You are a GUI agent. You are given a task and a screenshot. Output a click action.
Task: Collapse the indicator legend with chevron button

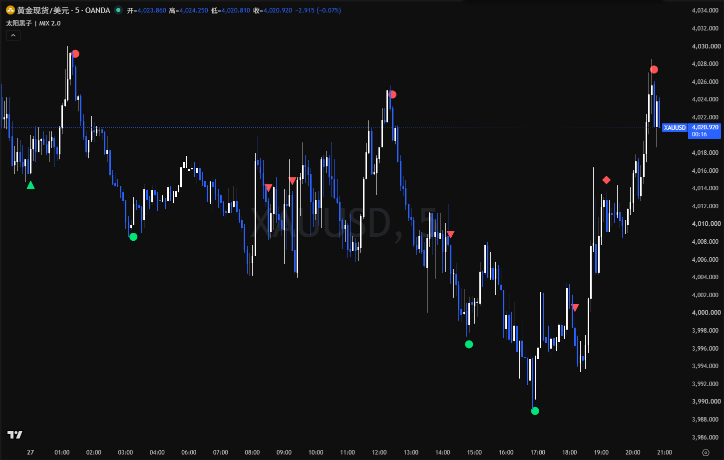click(13, 35)
